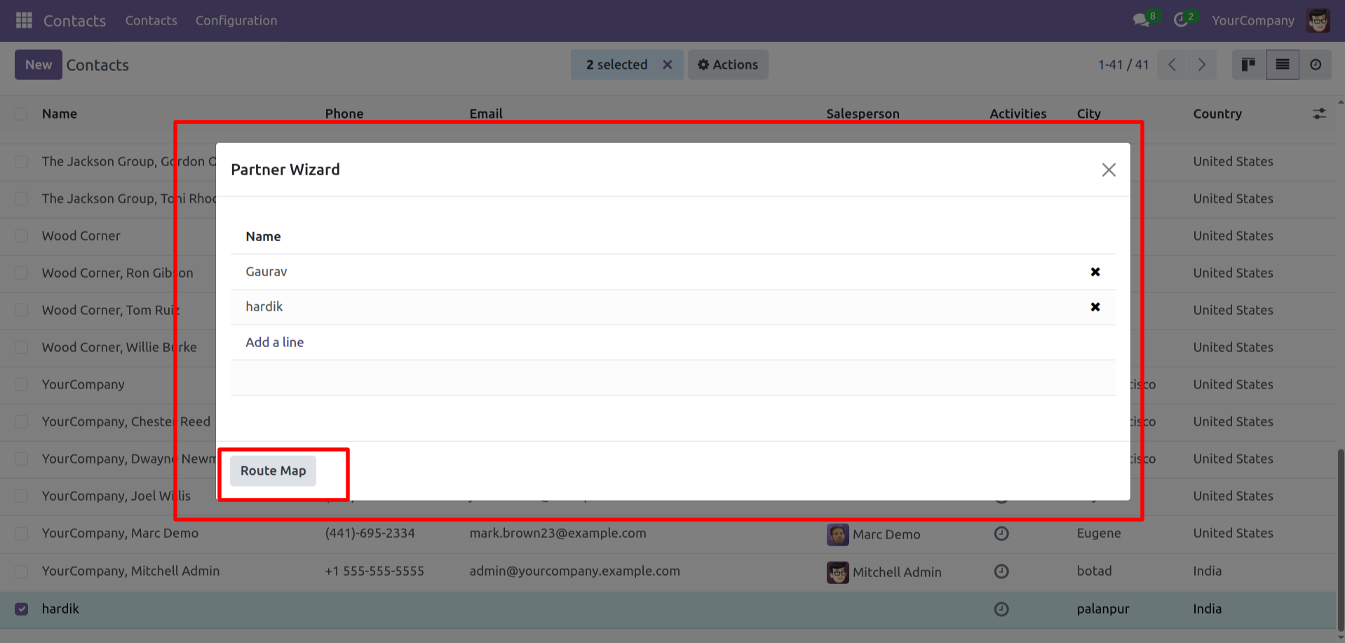Sort contacts by Email column header

click(x=486, y=114)
